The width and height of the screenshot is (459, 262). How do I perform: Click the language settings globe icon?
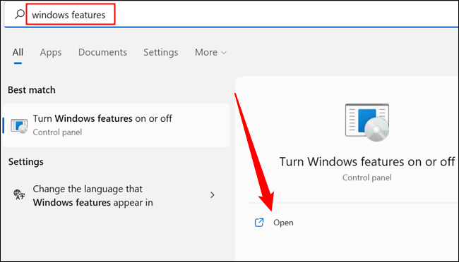click(19, 194)
